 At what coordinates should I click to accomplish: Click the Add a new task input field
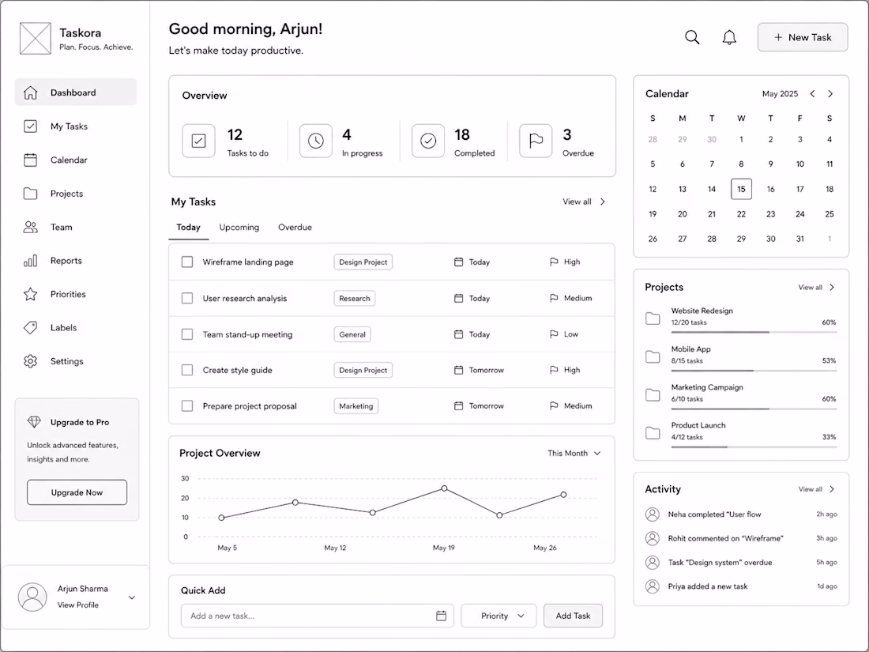pos(317,616)
